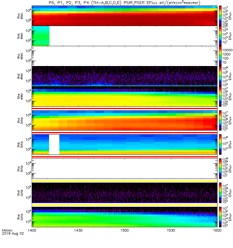Click the '1600' time tick label

point(217,230)
